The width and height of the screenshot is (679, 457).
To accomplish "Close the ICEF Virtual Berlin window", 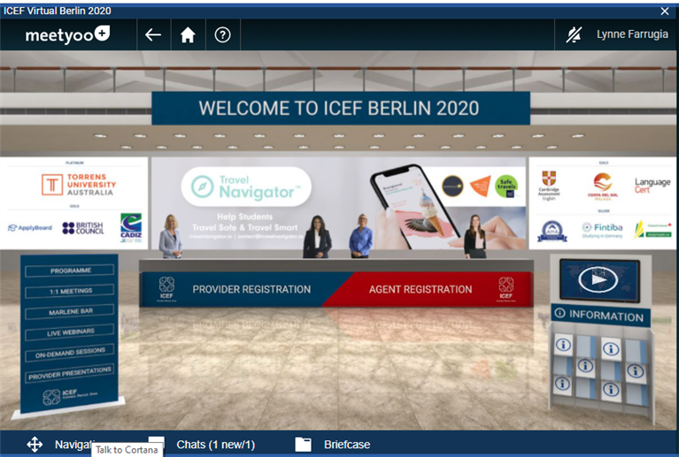I will 665,11.
